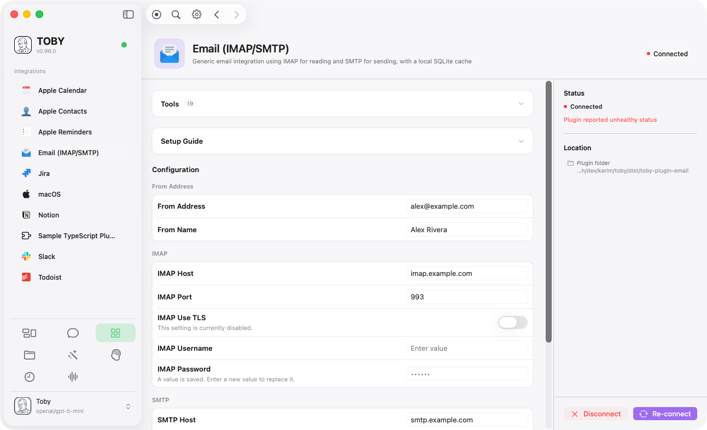This screenshot has width=707, height=430.
Task: Open the dashboard layout icon in bottom nav
Action: click(30, 333)
